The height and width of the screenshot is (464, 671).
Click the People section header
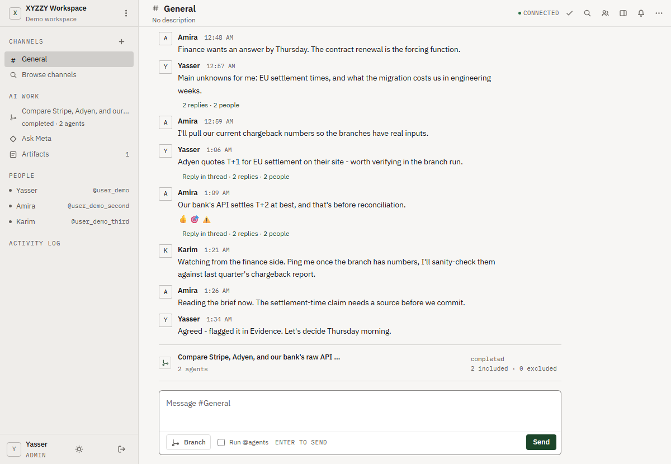pos(22,176)
